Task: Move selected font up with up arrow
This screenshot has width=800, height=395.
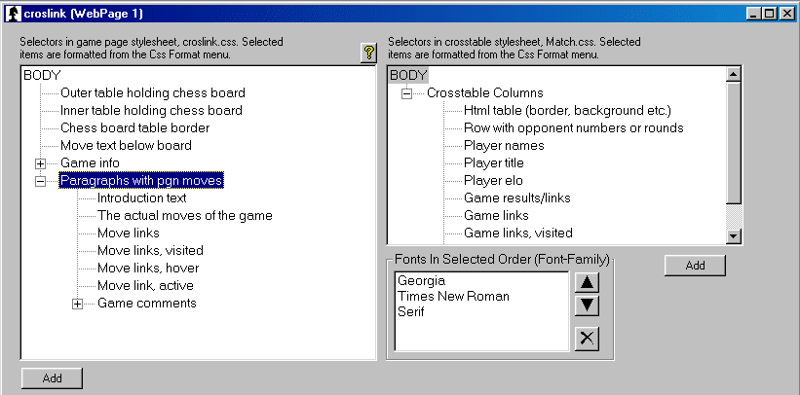Action: click(x=587, y=282)
